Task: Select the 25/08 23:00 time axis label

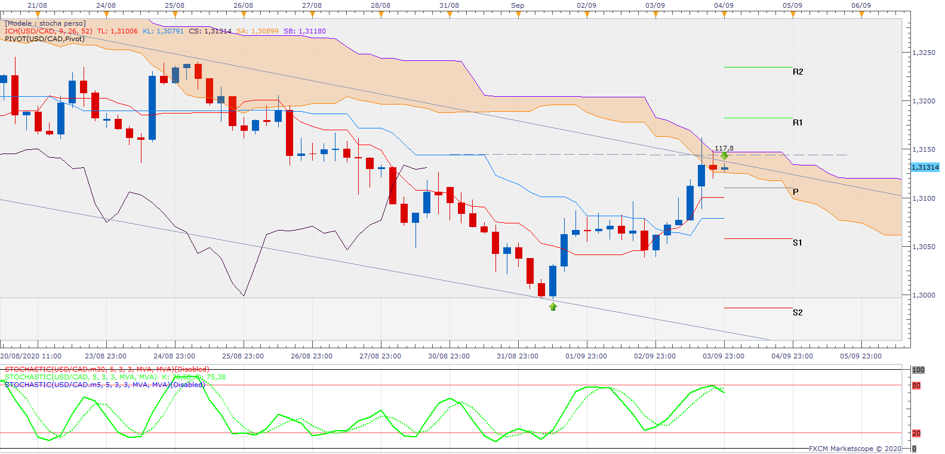Action: pos(243,356)
